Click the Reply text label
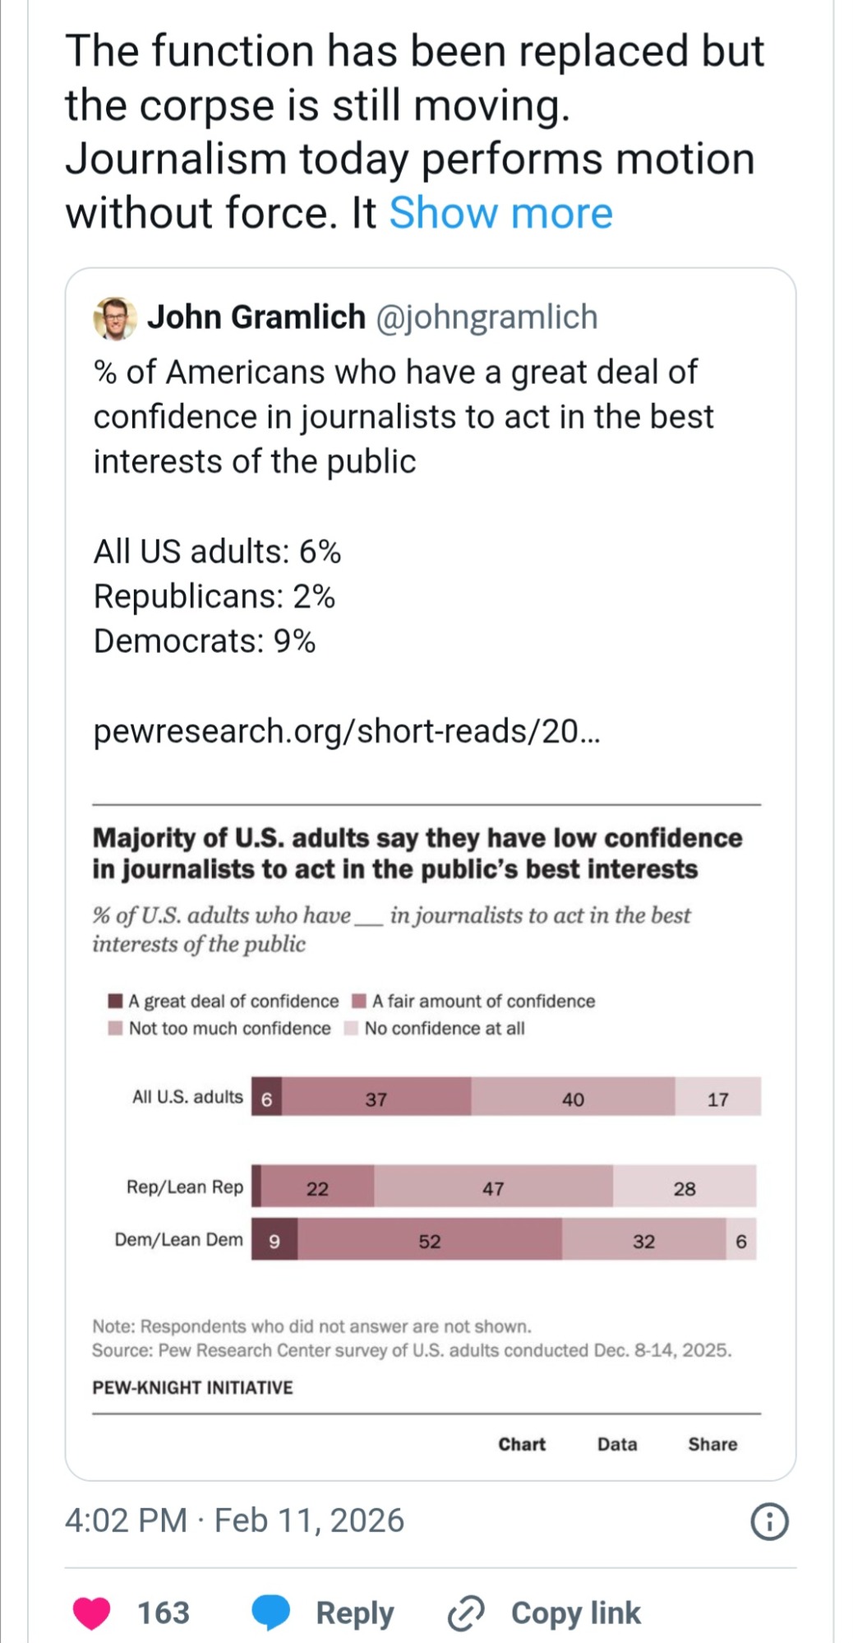 pos(355,1613)
